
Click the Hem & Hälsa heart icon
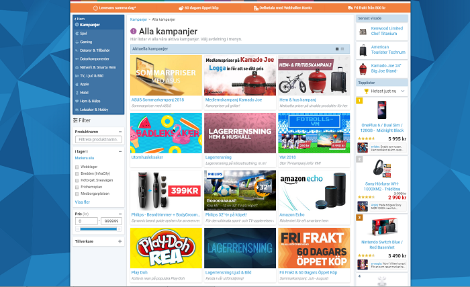76,101
